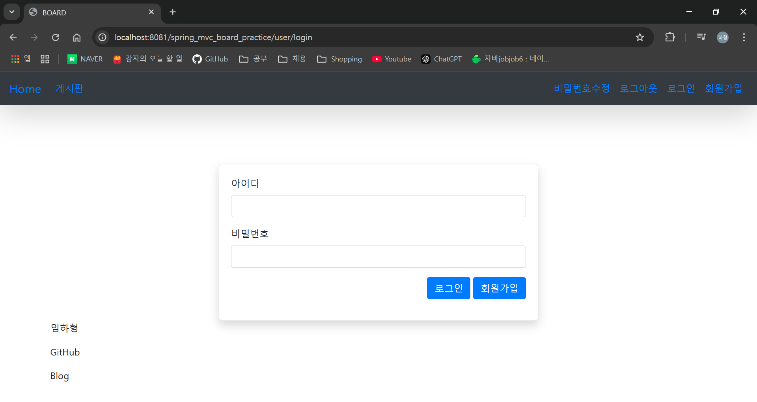Go to Home in the navbar
The width and height of the screenshot is (757, 402).
click(25, 89)
